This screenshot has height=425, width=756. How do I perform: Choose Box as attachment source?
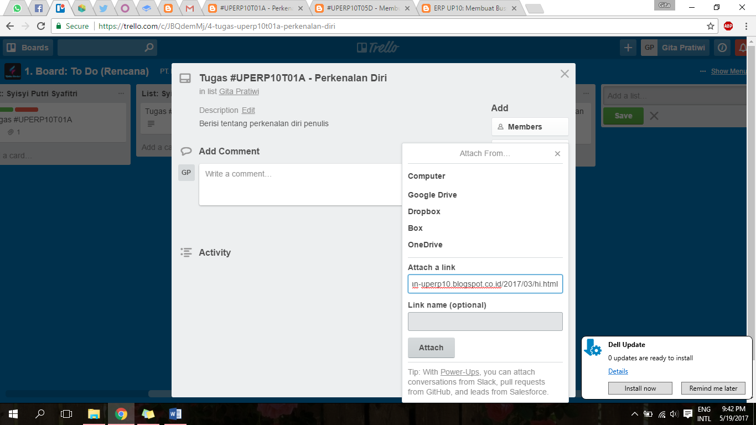415,228
